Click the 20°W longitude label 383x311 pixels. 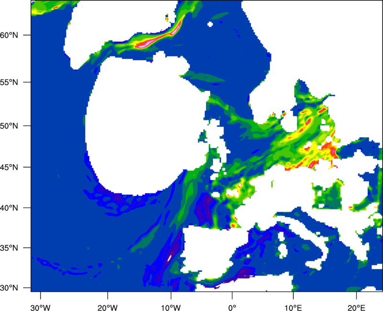pos(107,308)
